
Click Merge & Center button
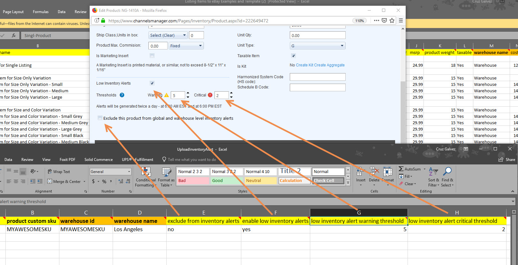pos(64,181)
